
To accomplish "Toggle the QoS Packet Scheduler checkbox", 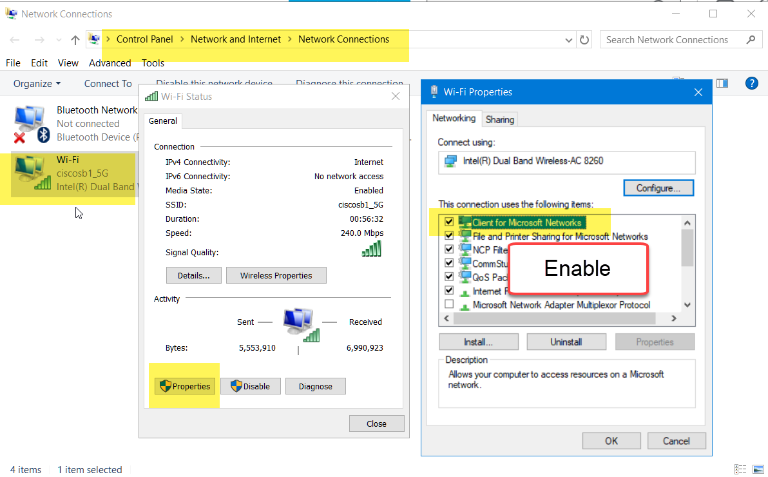I will click(x=448, y=277).
